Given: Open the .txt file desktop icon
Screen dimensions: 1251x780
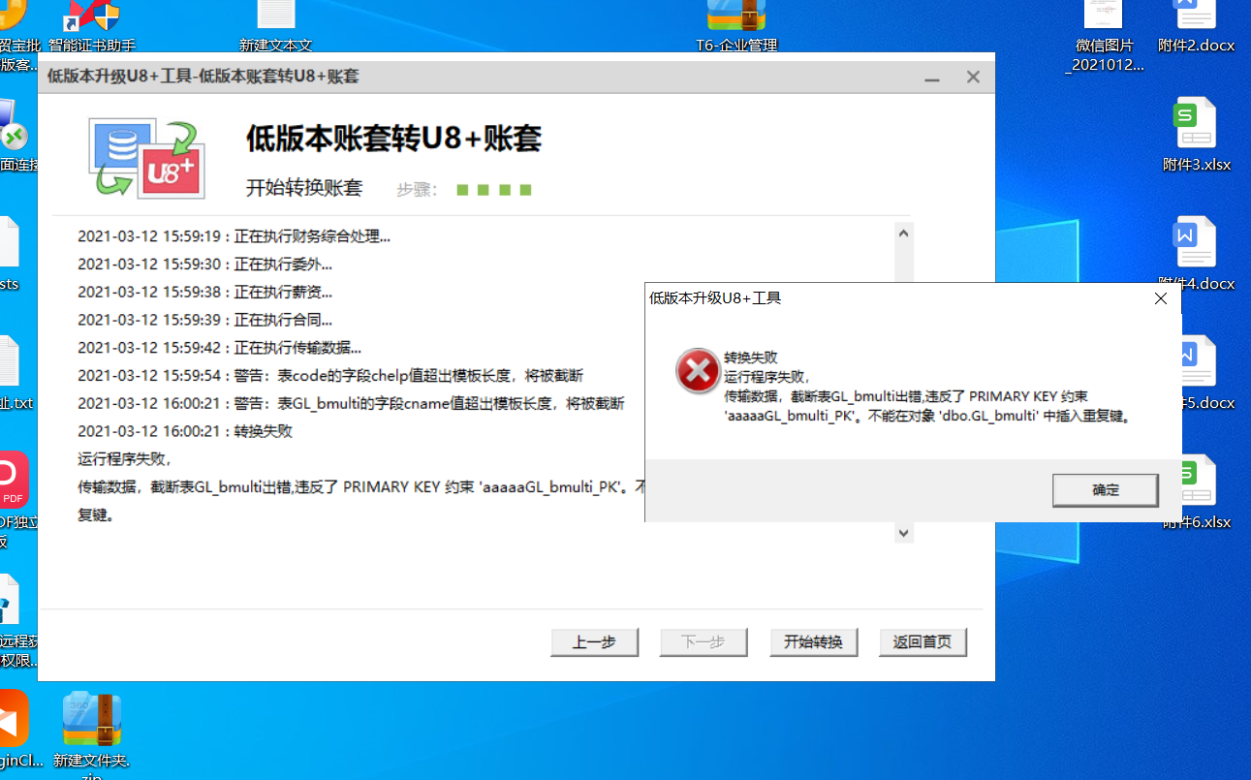Looking at the screenshot, I should (14, 373).
